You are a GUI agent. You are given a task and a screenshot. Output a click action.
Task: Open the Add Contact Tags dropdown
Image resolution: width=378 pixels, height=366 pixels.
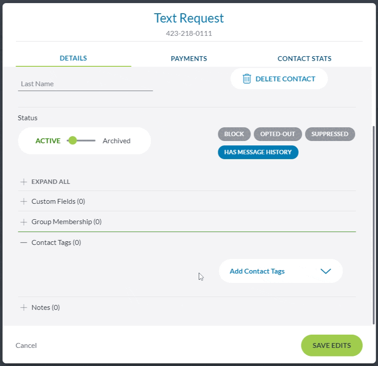(x=281, y=271)
